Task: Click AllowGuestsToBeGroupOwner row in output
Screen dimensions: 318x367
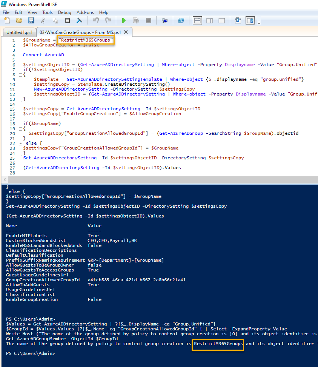Action: 54,265
